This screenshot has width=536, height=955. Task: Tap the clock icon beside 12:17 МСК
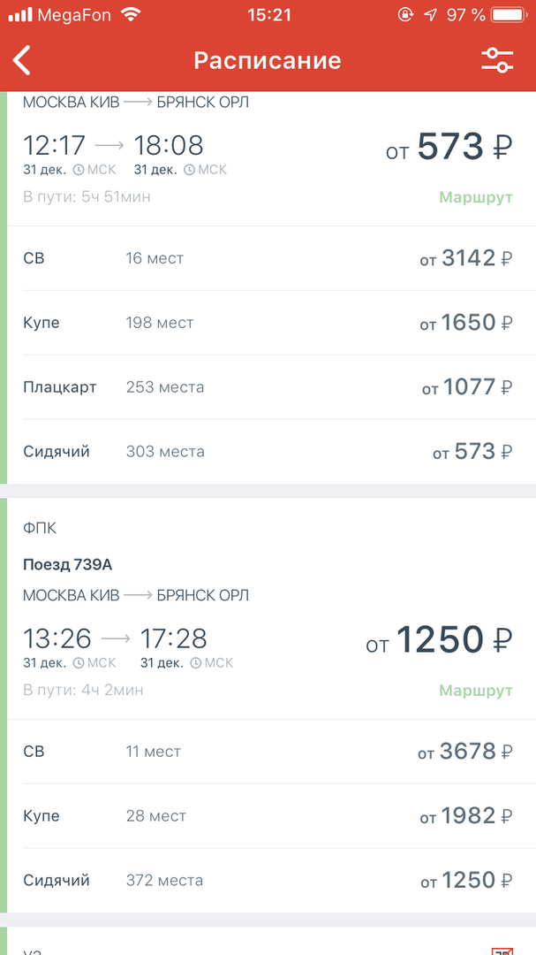point(78,170)
